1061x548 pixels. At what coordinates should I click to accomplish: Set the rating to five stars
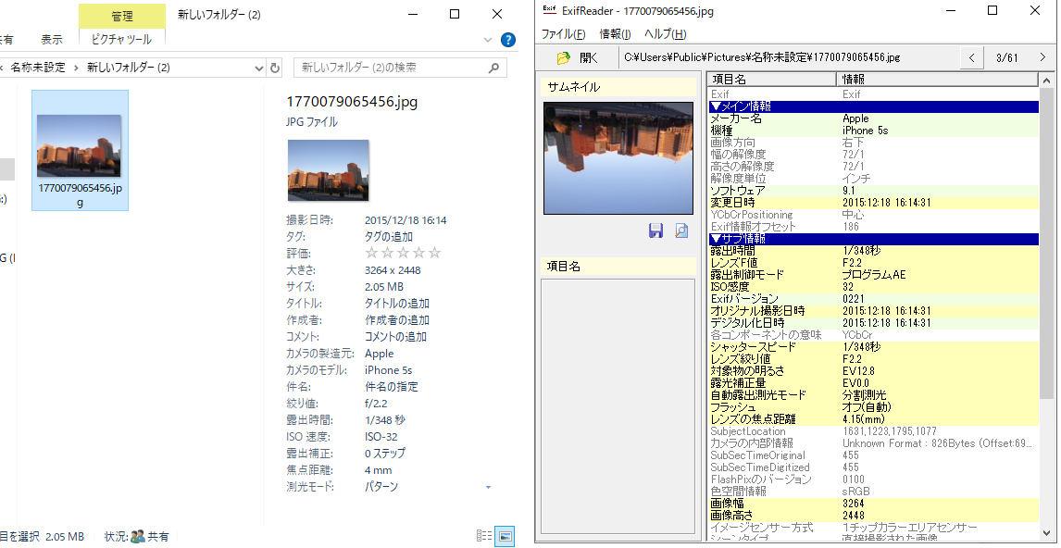[x=435, y=253]
